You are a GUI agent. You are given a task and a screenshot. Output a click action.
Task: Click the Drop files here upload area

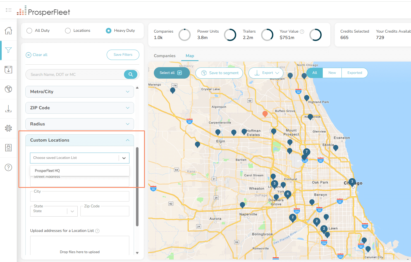[80, 246]
